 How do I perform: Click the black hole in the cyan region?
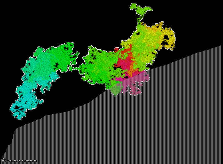(x=19, y=108)
